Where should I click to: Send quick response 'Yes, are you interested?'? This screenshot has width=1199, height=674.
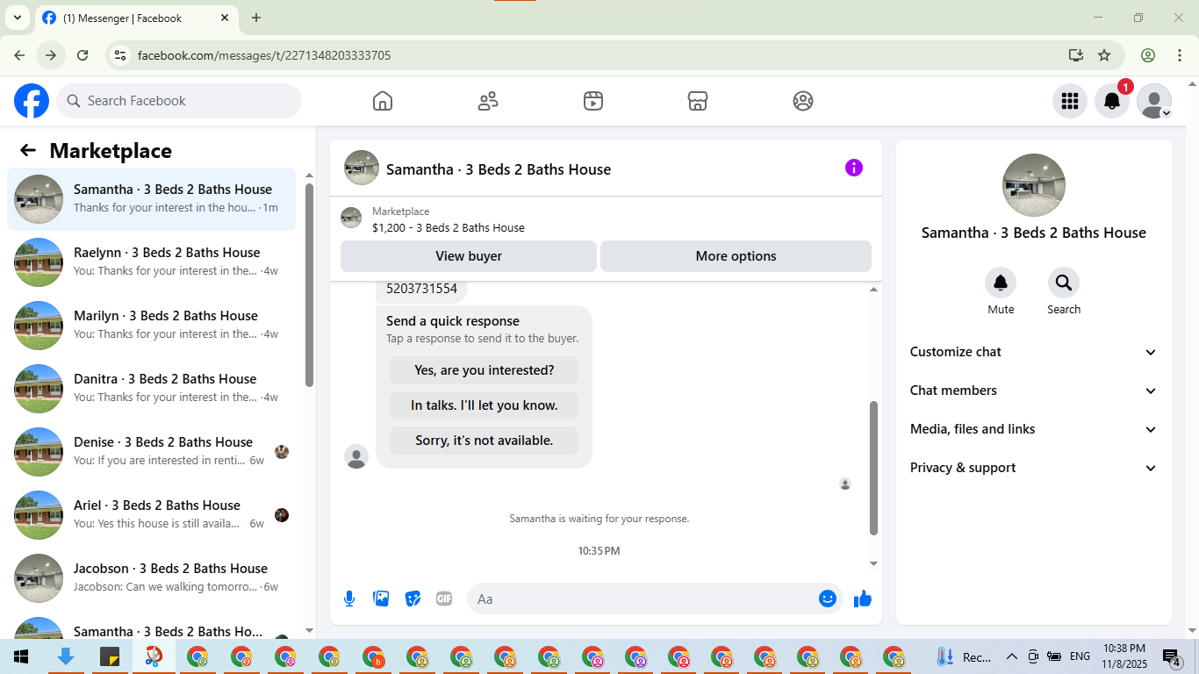(485, 370)
